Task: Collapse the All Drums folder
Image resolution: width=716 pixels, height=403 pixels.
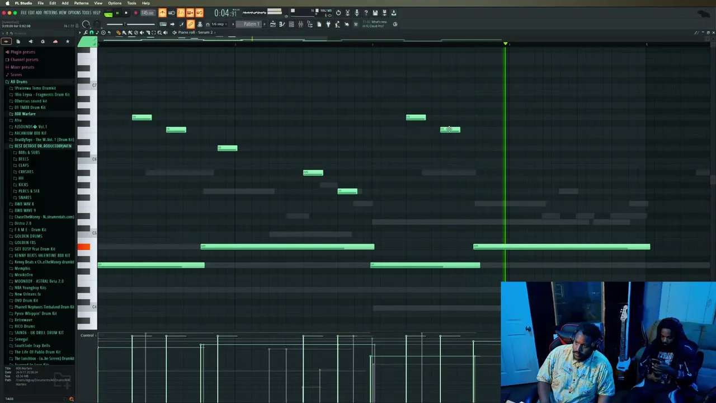Action: point(18,82)
